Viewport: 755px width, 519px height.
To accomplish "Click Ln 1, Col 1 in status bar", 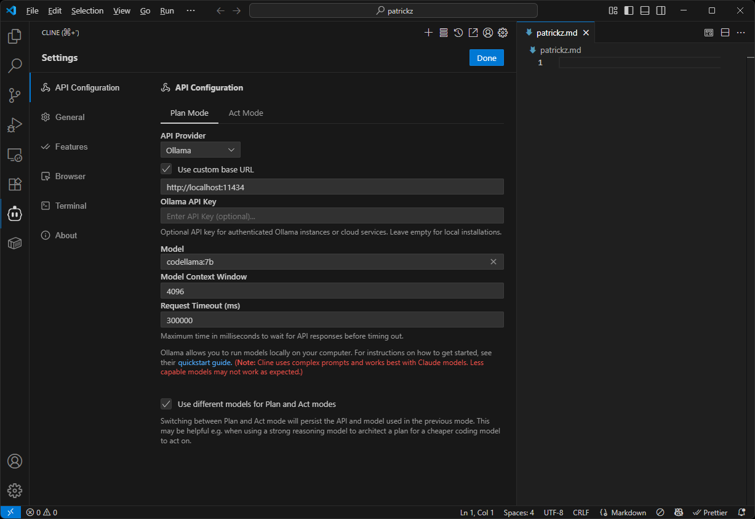I will 477,512.
